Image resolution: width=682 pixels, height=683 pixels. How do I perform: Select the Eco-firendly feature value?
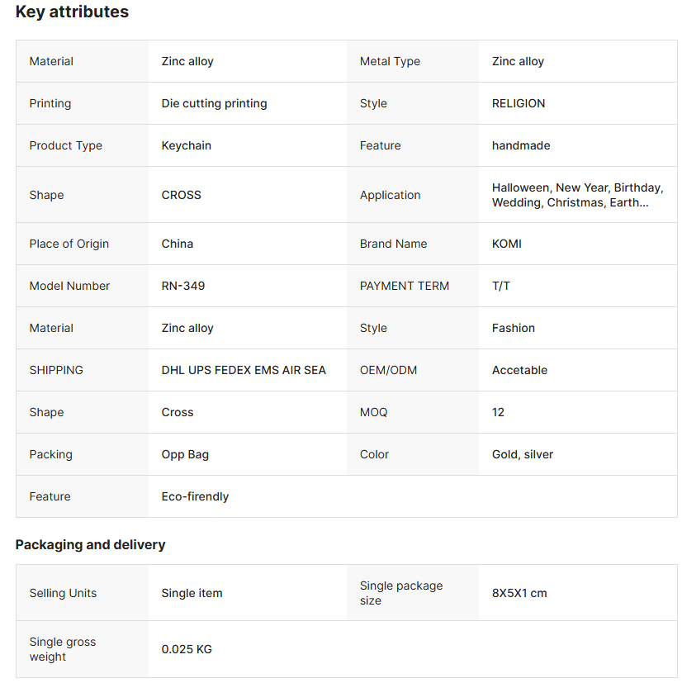point(195,496)
